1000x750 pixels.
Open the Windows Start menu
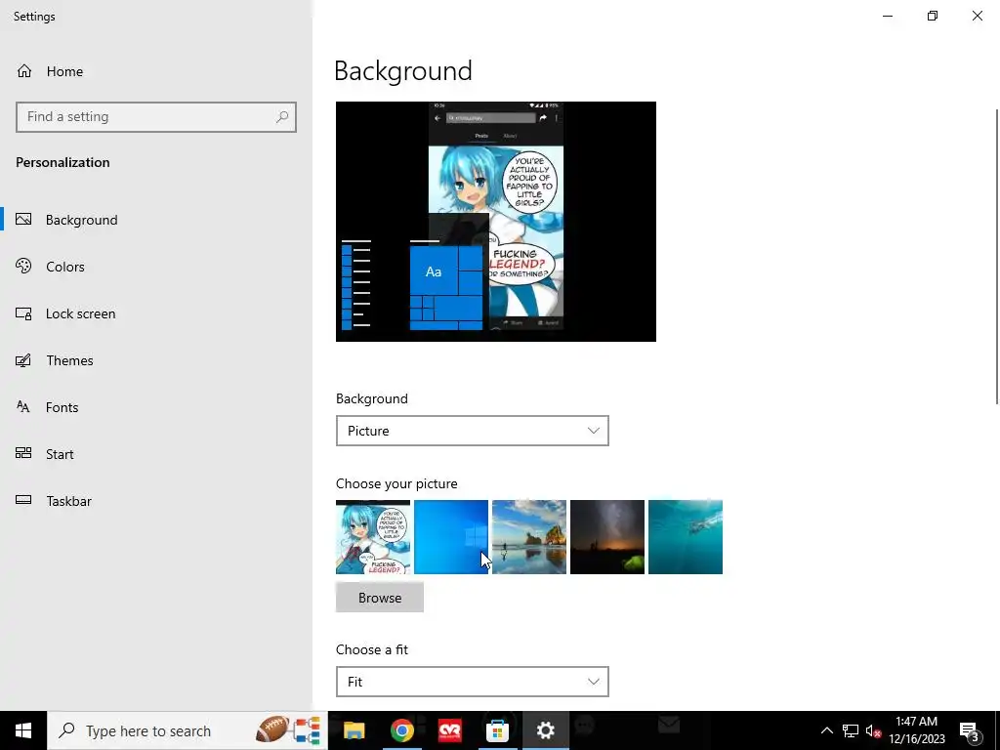(23, 730)
